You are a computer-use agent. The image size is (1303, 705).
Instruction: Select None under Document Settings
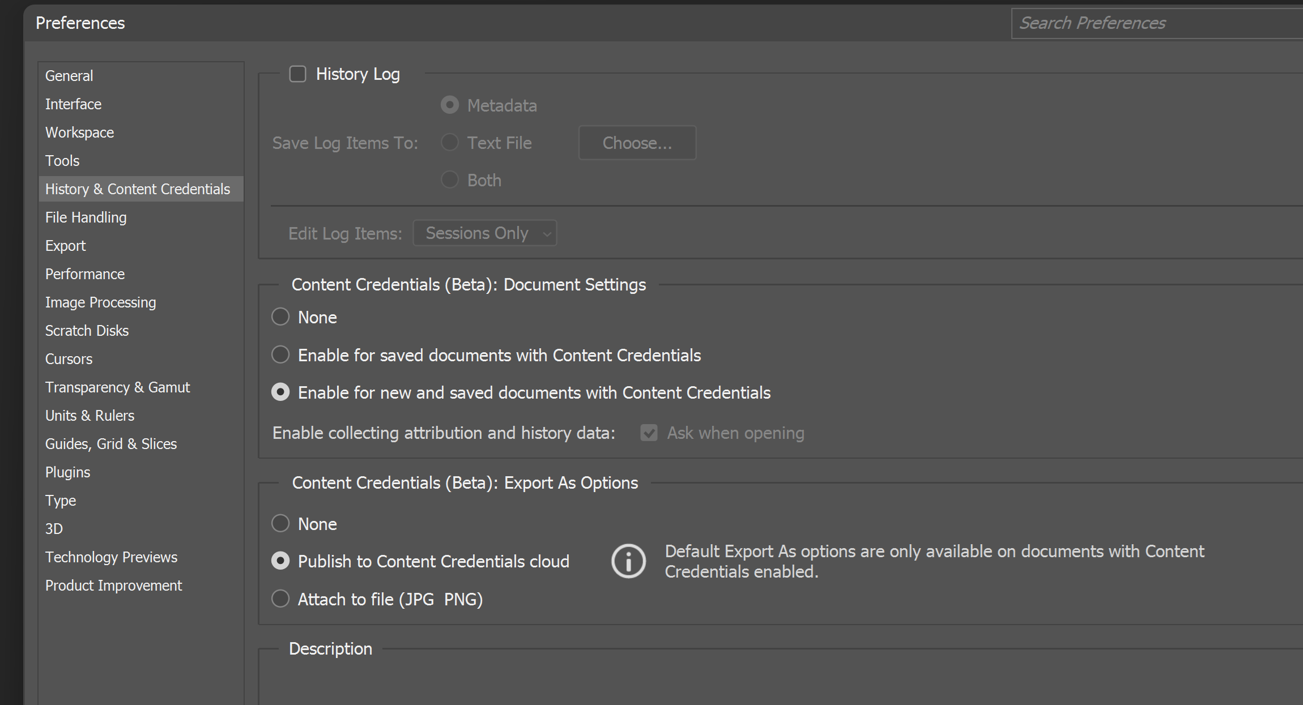coord(280,317)
